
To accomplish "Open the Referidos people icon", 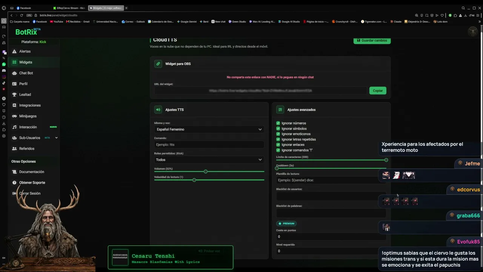I will [14, 148].
